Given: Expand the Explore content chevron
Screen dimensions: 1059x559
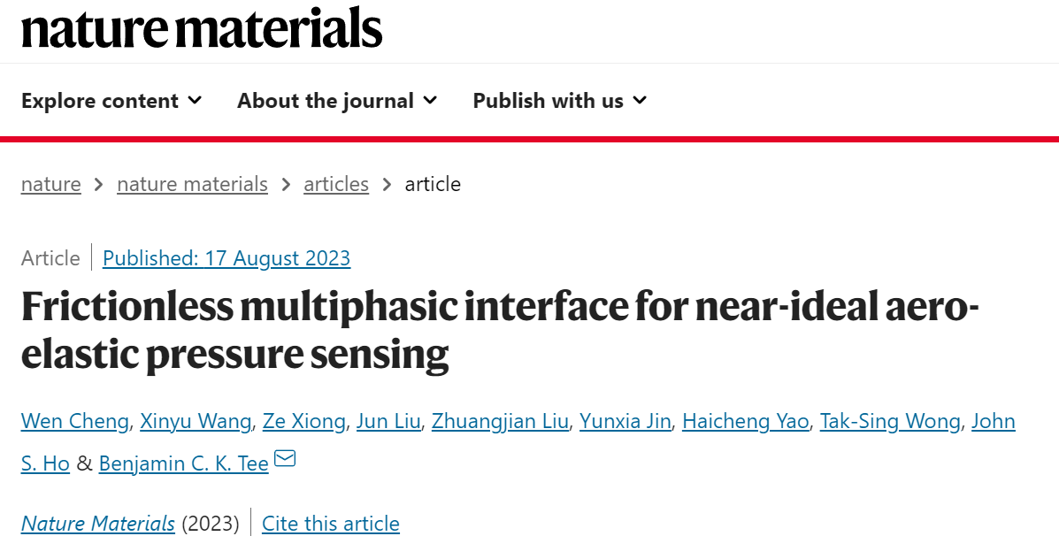Looking at the screenshot, I should (x=195, y=101).
